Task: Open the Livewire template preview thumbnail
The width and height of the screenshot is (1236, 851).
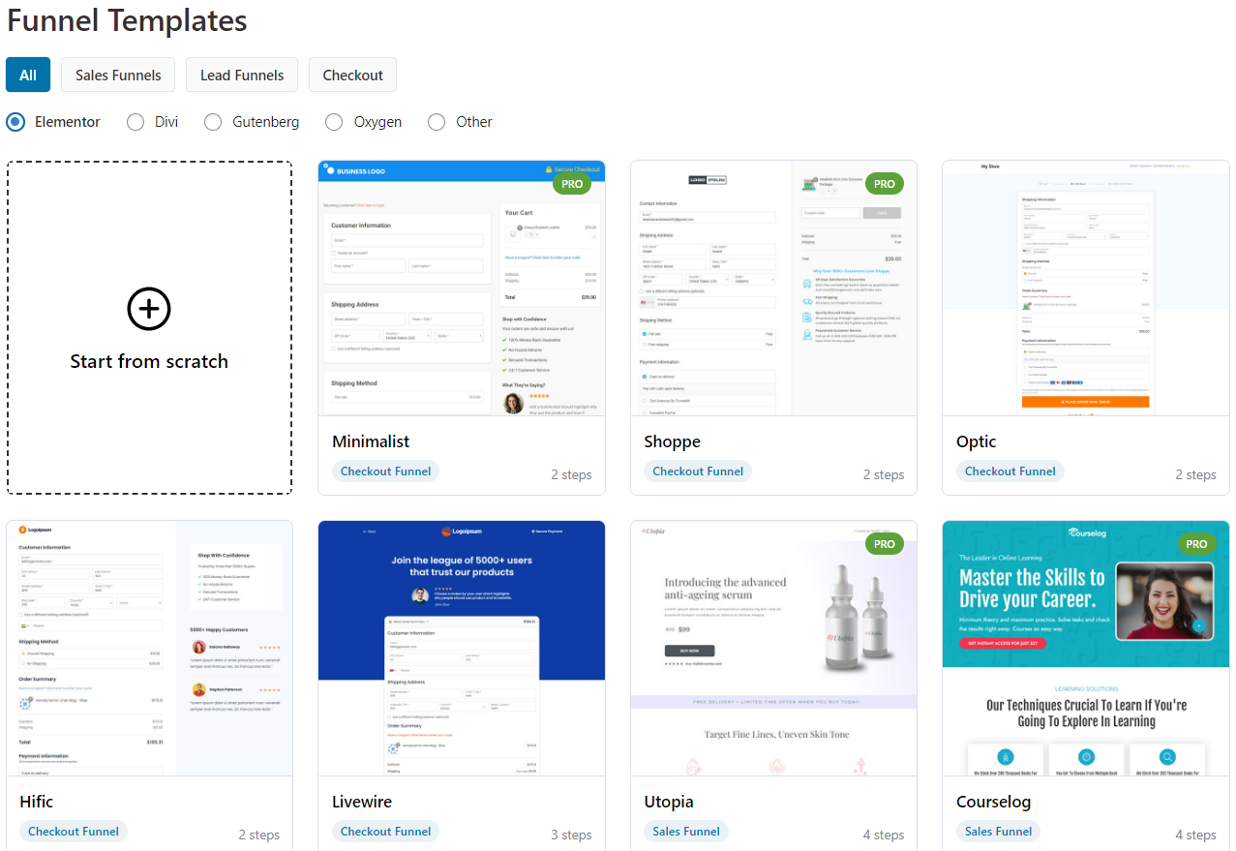Action: pyautogui.click(x=462, y=648)
